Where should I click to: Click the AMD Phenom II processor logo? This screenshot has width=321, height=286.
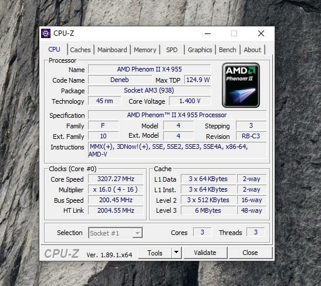point(241,85)
